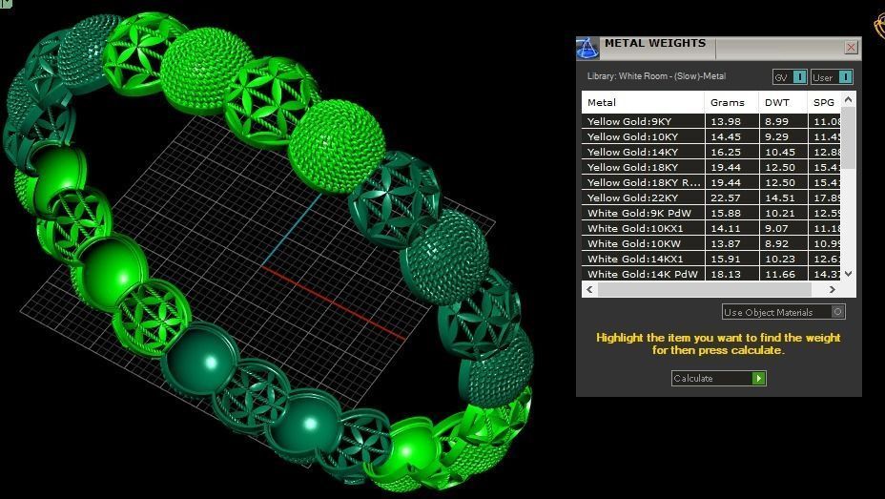
Task: Click the 9.29 DWT cell
Action: pyautogui.click(x=783, y=136)
